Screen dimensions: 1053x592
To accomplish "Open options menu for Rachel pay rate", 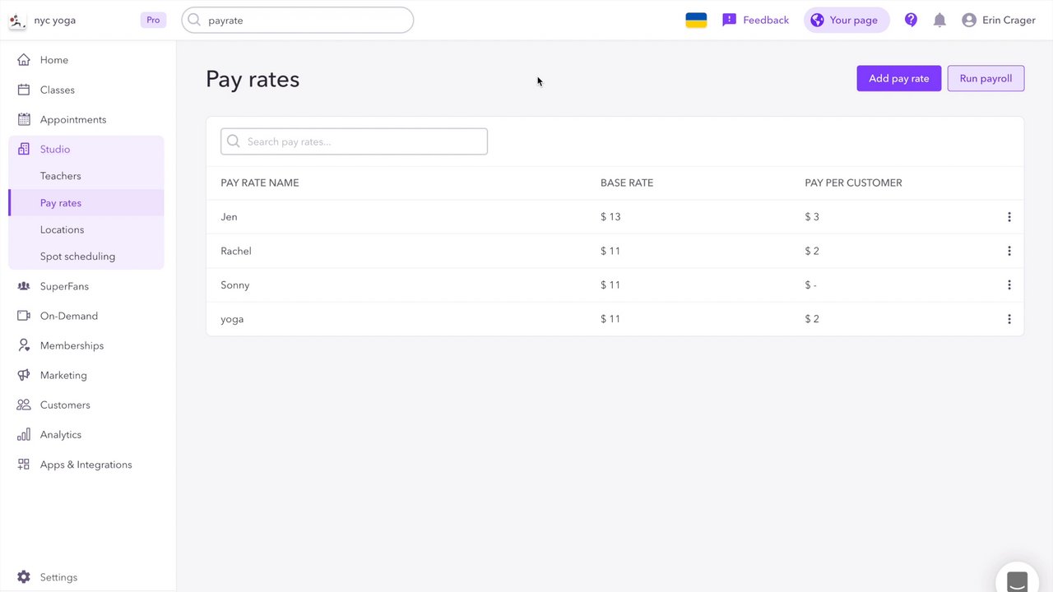I will pos(1009,251).
